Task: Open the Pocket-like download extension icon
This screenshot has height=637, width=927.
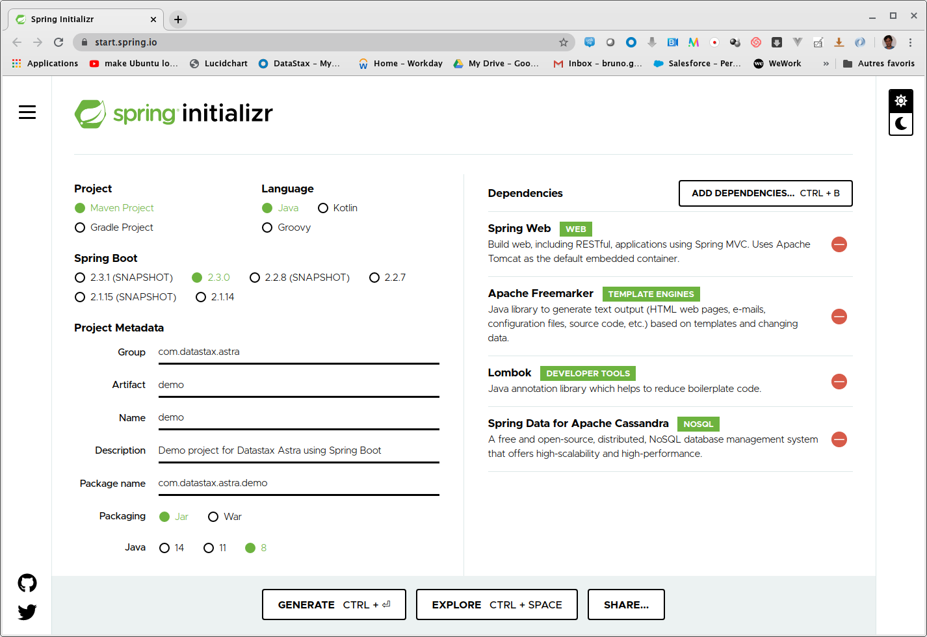Action: [x=777, y=42]
